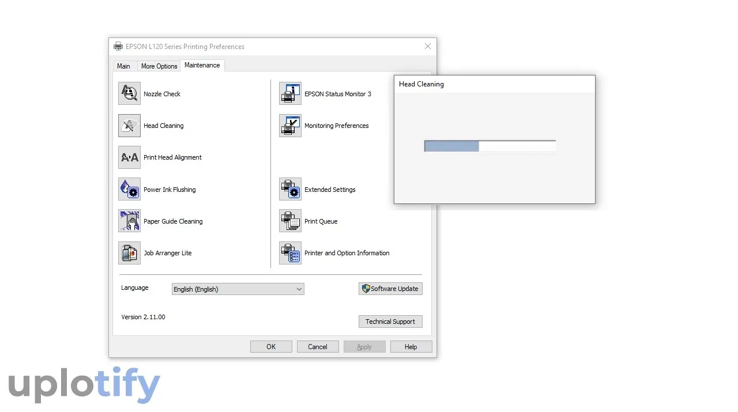The width and height of the screenshot is (738, 412).
Task: Switch to the Main tab
Action: pyautogui.click(x=123, y=66)
